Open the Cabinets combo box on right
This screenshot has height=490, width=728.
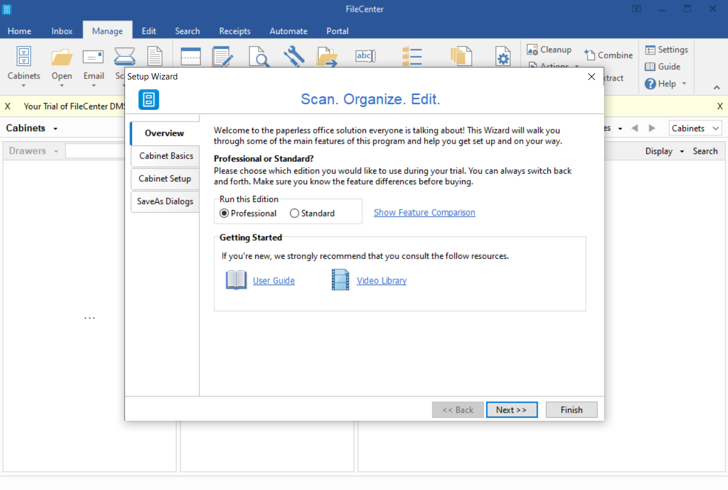click(696, 128)
